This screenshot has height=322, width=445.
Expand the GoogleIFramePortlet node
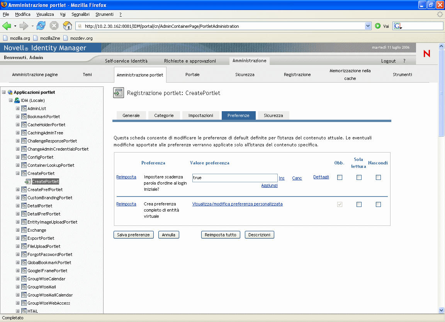point(18,270)
